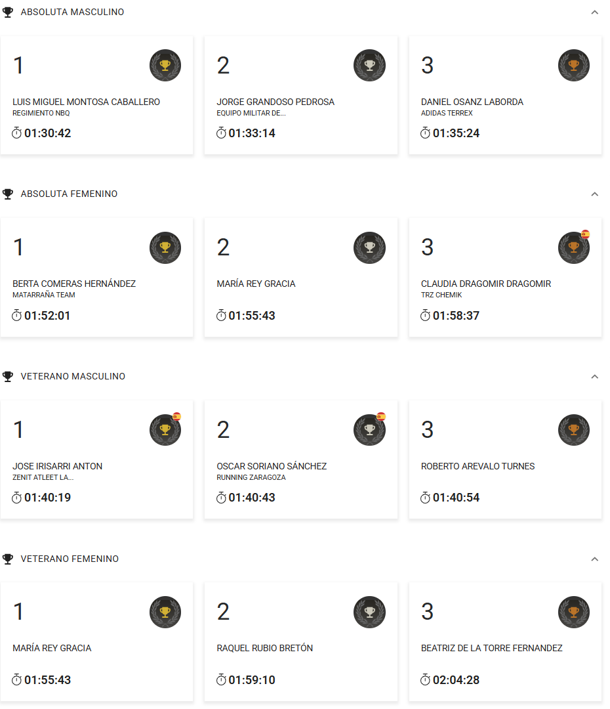Image resolution: width=610 pixels, height=709 pixels.
Task: Click gold trophy badge for Luis Miguel Montosa
Action: coord(165,66)
